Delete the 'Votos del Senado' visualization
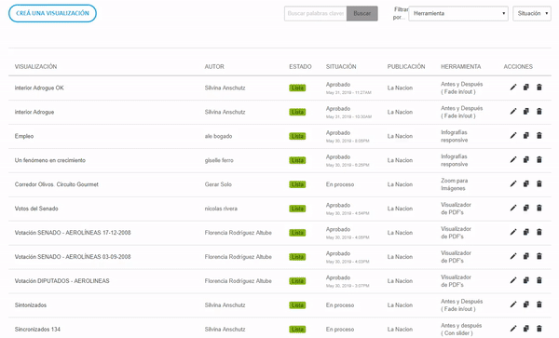Image resolution: width=559 pixels, height=338 pixels. [539, 208]
